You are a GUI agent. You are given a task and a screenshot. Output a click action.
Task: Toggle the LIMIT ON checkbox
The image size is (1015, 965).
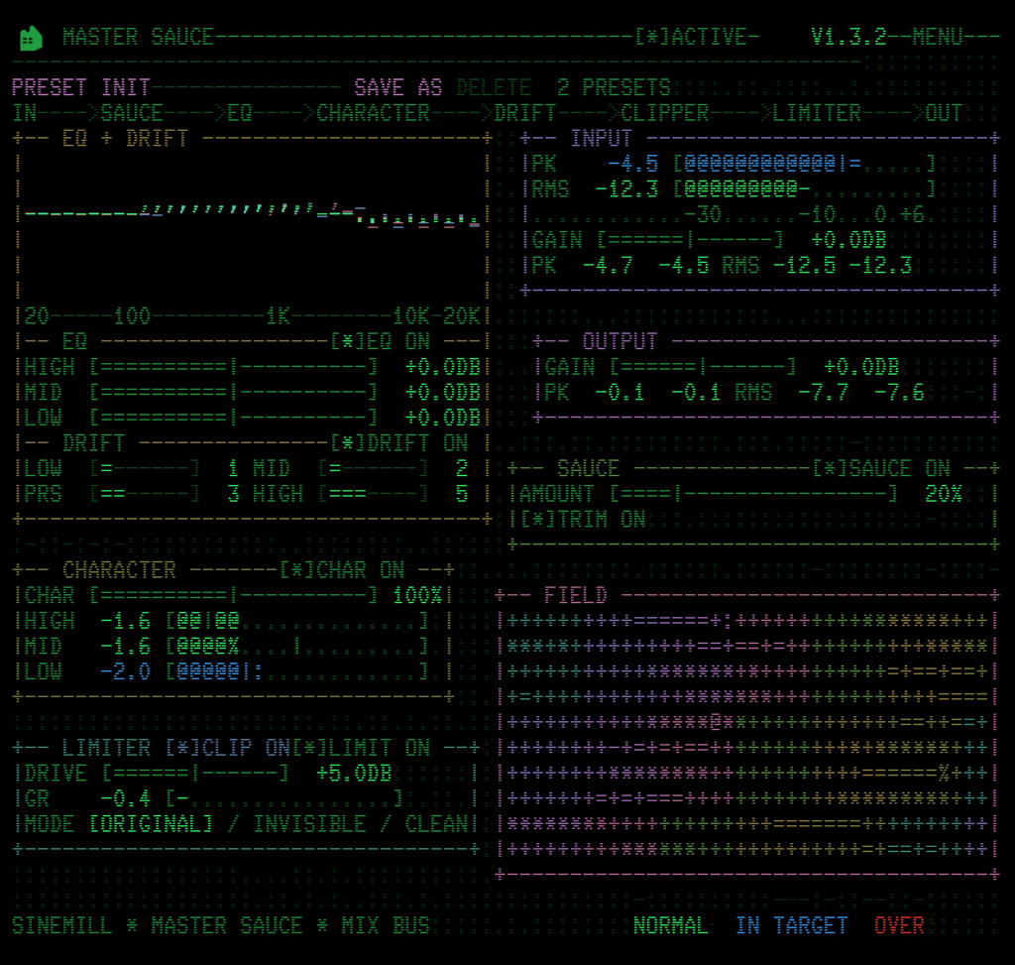[x=361, y=748]
